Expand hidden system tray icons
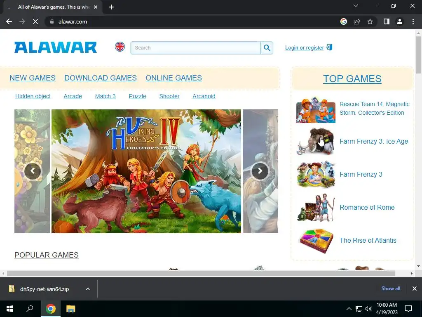The height and width of the screenshot is (317, 422). point(349,309)
